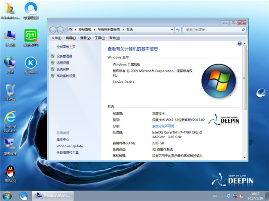The height and width of the screenshot is (201, 269).
Task: Click 系统分级不可用 rating link
Action: tap(163, 126)
